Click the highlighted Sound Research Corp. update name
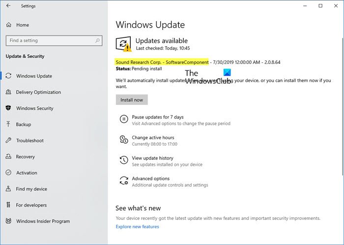Screen dimensions: 344x245 click(162, 62)
